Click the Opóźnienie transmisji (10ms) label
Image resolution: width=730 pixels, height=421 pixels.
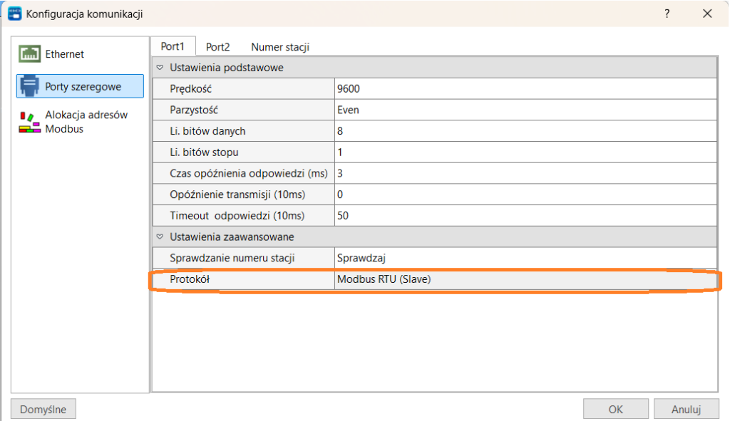click(x=237, y=194)
